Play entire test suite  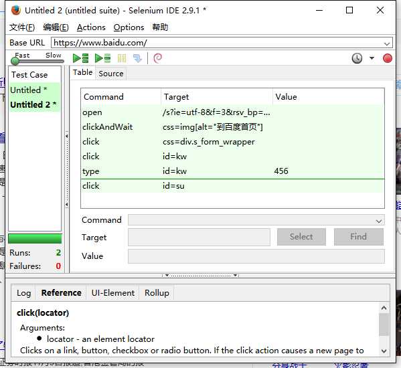pyautogui.click(x=80, y=58)
